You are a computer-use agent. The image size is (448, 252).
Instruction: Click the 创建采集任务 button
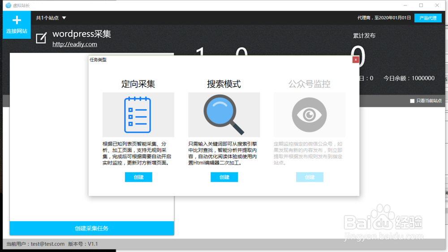[92, 228]
